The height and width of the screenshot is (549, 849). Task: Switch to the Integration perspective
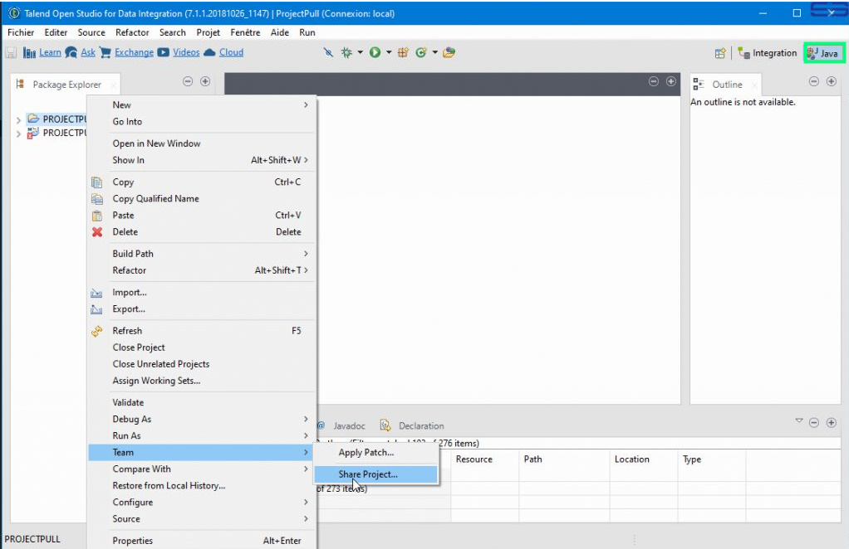coord(768,53)
